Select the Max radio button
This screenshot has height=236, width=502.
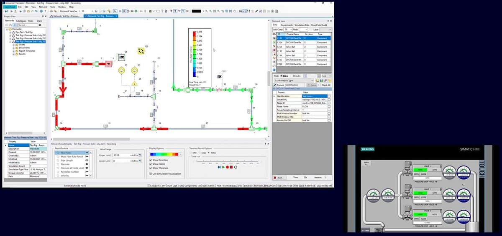[200, 153]
